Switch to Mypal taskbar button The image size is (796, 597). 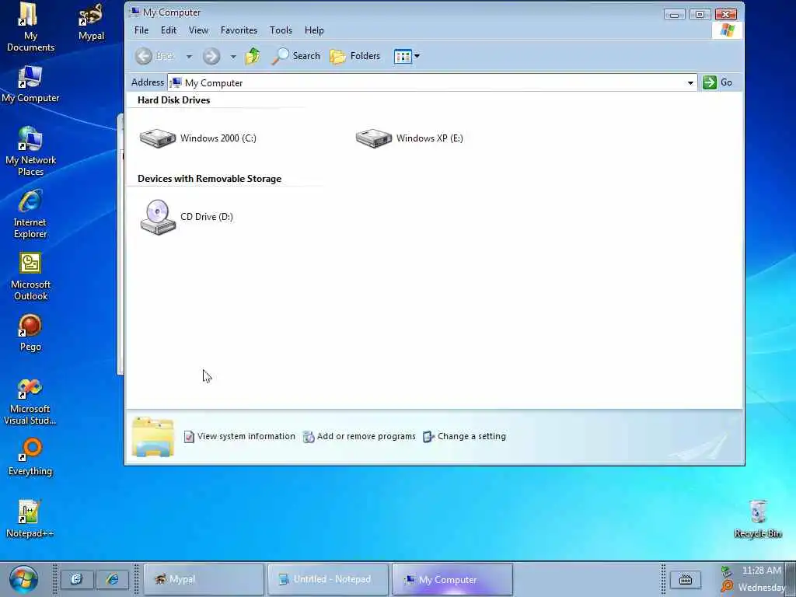click(x=204, y=579)
